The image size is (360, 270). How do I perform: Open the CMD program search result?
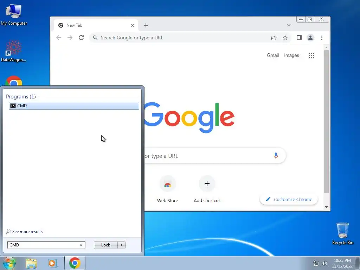[x=74, y=105]
